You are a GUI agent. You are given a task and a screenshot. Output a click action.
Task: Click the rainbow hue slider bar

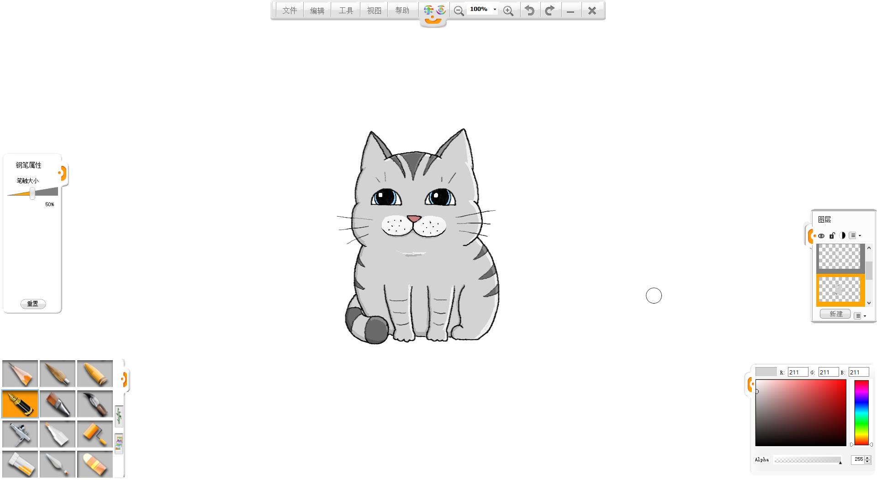pos(861,412)
